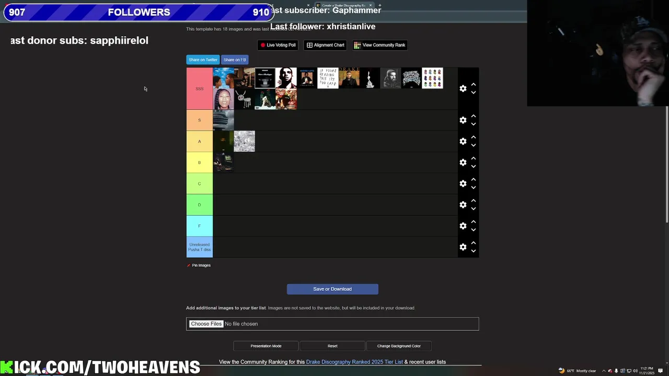The width and height of the screenshot is (669, 376).
Task: Open settings gear for SSS tier
Action: pos(463,89)
